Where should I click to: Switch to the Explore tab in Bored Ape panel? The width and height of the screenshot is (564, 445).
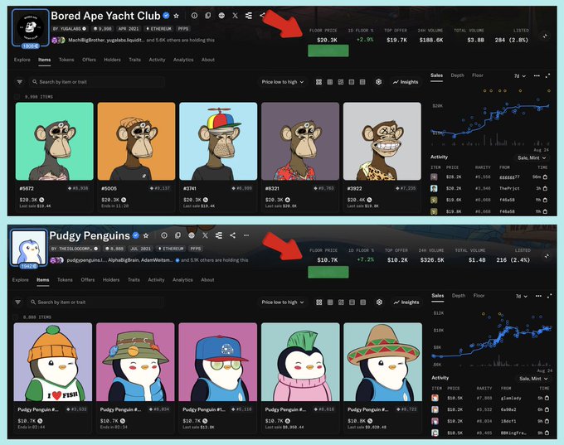pos(22,60)
